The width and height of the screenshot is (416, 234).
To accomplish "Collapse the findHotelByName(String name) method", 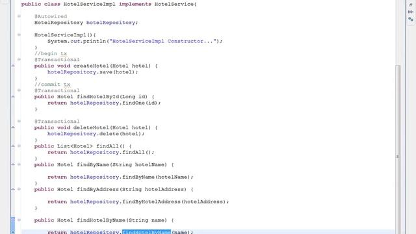I will [x=19, y=220].
